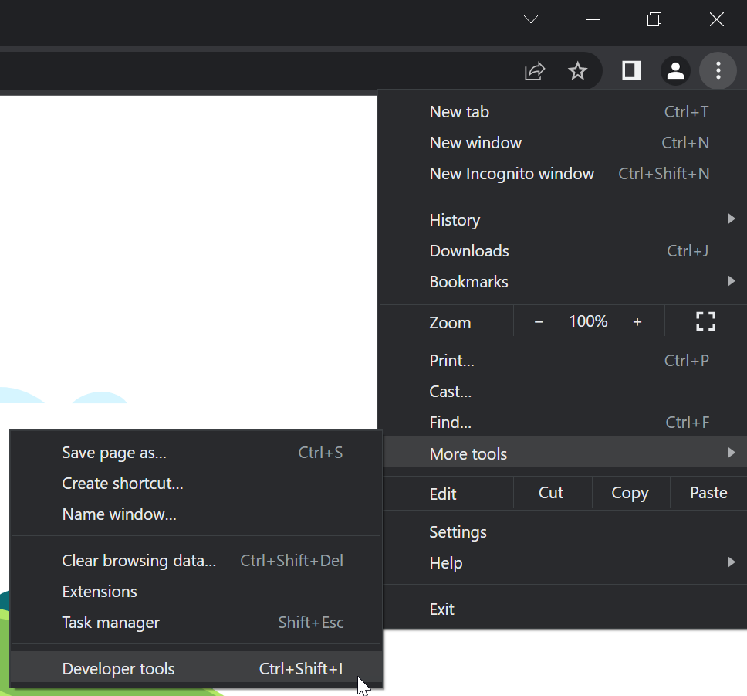
Task: Open Settings
Action: (564, 532)
